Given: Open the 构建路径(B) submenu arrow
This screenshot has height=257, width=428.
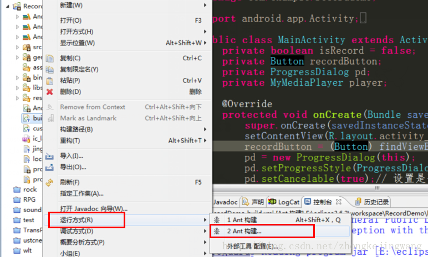Looking at the screenshot, I should click(x=205, y=129).
